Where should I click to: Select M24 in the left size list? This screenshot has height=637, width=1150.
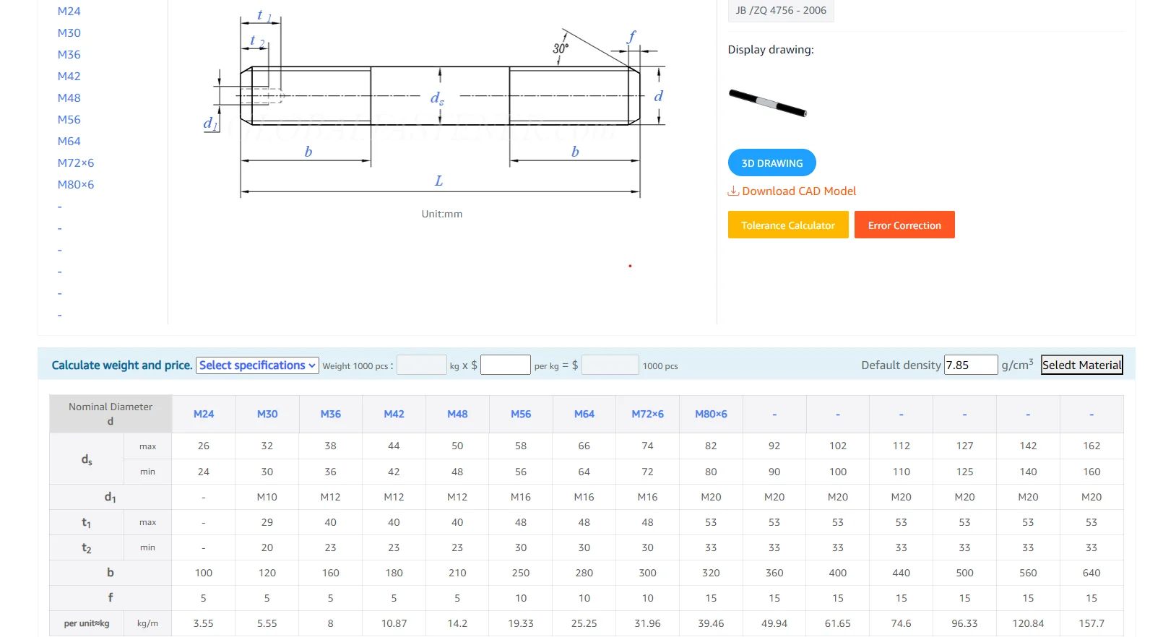69,12
